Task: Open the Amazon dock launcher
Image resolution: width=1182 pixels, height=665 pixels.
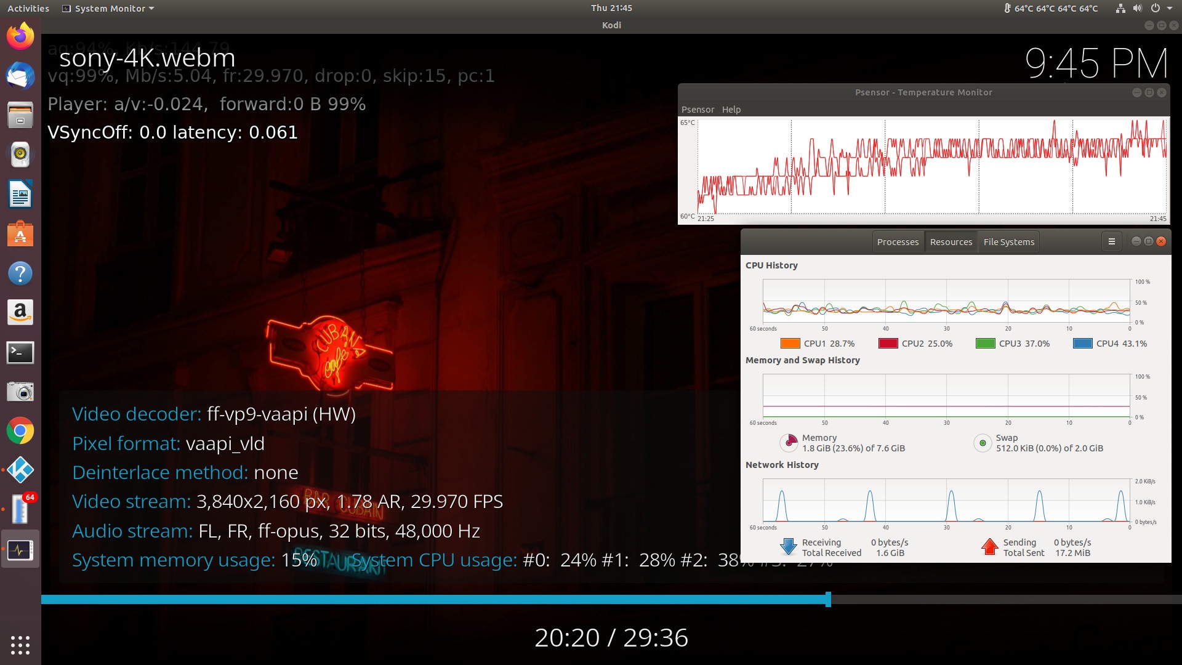Action: [20, 313]
